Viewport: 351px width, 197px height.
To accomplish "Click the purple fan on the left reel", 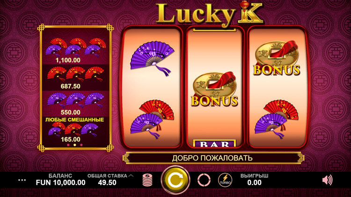I will tap(152, 57).
